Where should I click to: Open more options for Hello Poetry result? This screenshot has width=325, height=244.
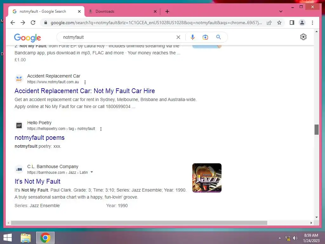pos(101,129)
